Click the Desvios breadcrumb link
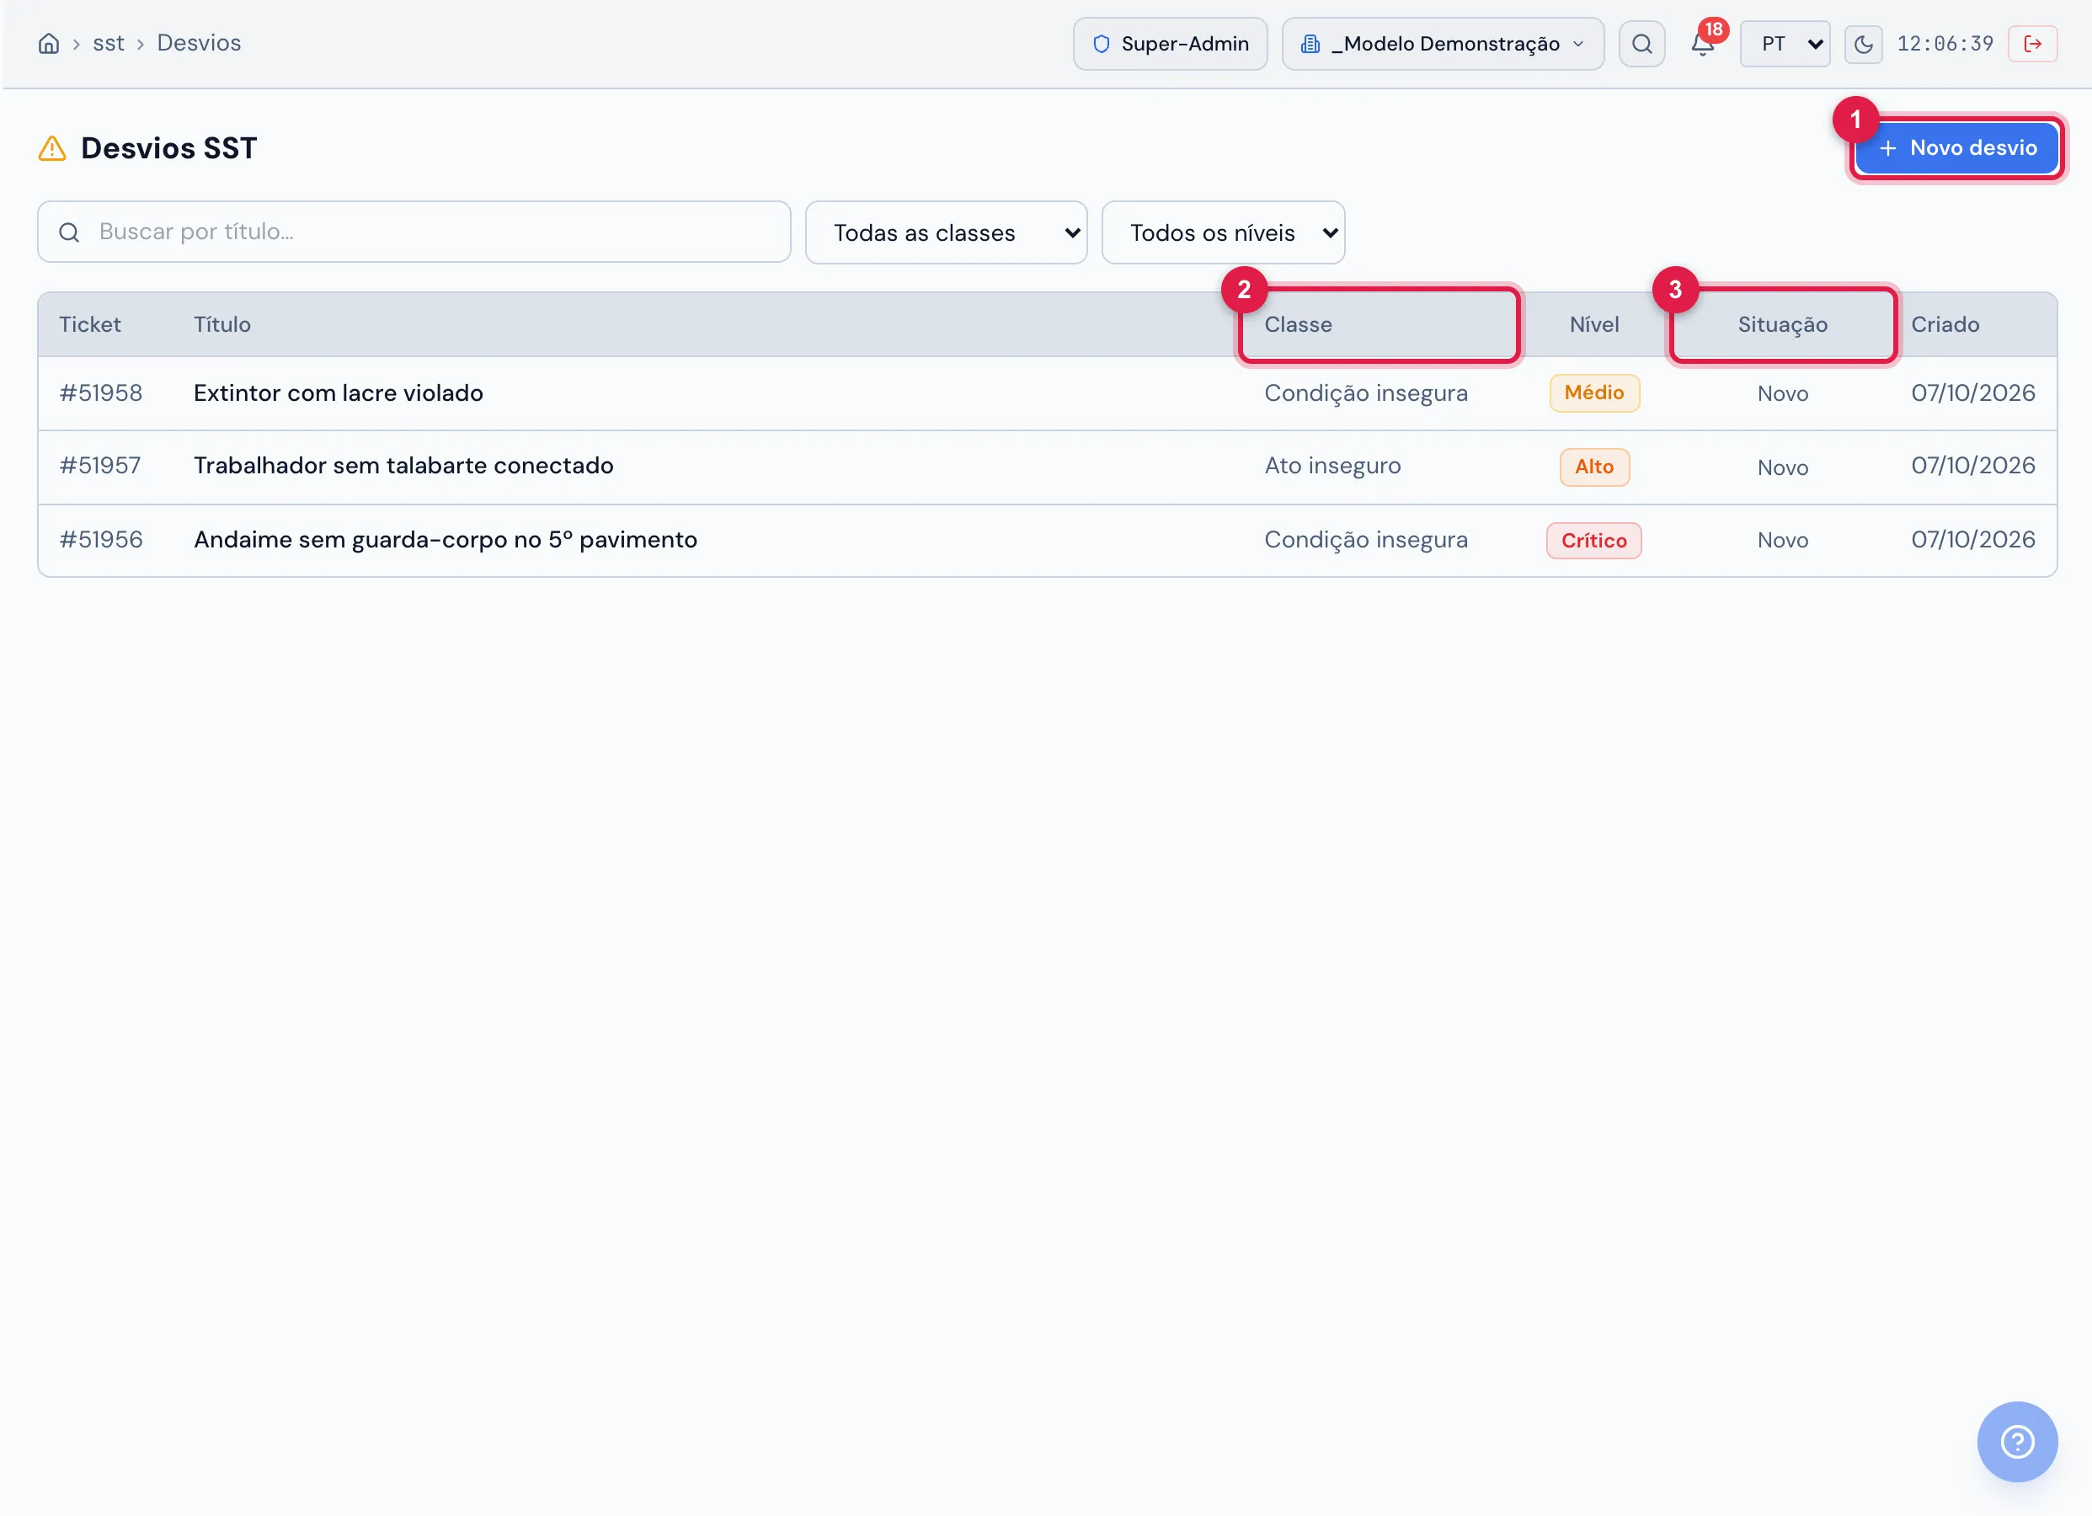 (198, 43)
